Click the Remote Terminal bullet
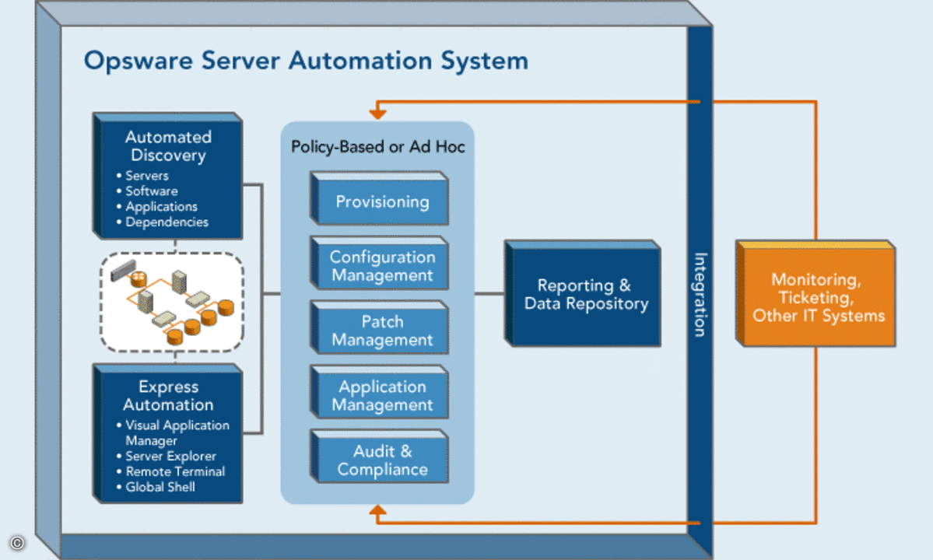 pos(170,472)
